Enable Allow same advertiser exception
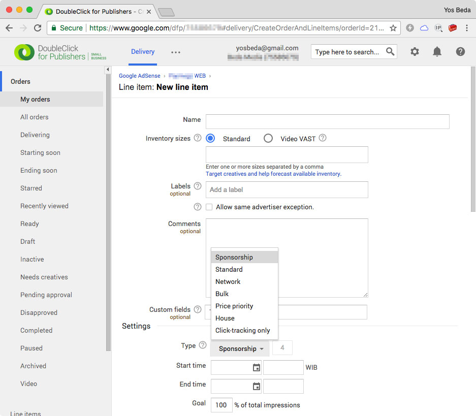 209,207
